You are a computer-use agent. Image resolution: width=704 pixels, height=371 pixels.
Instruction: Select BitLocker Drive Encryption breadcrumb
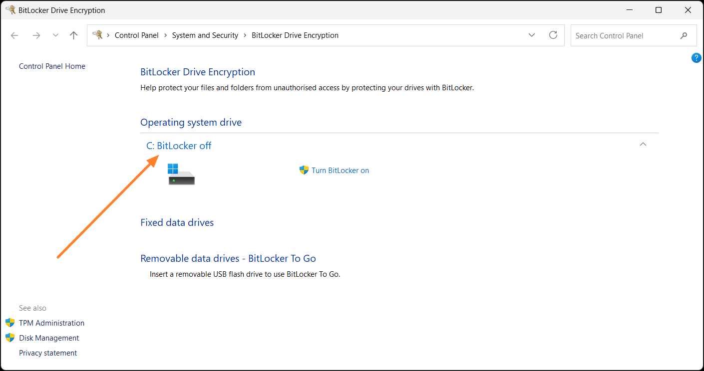coord(295,35)
